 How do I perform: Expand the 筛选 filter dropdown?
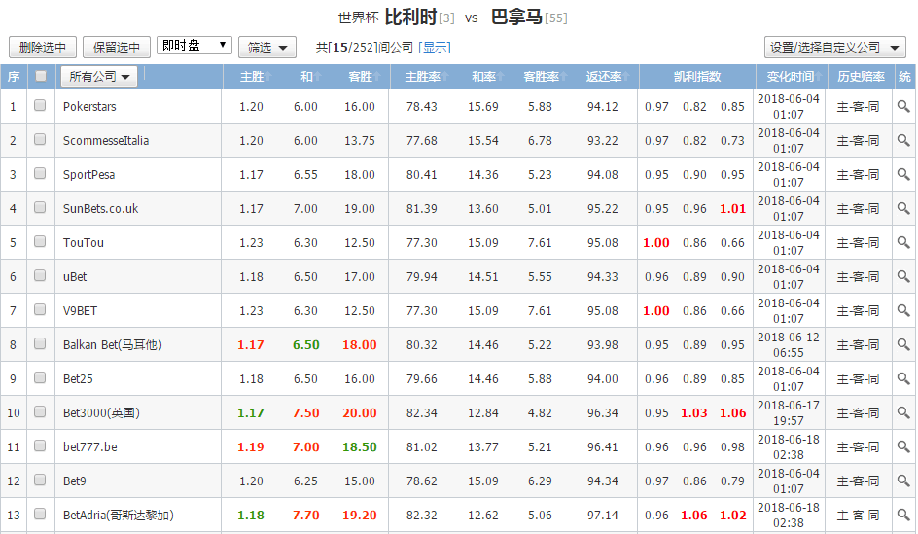[x=267, y=47]
